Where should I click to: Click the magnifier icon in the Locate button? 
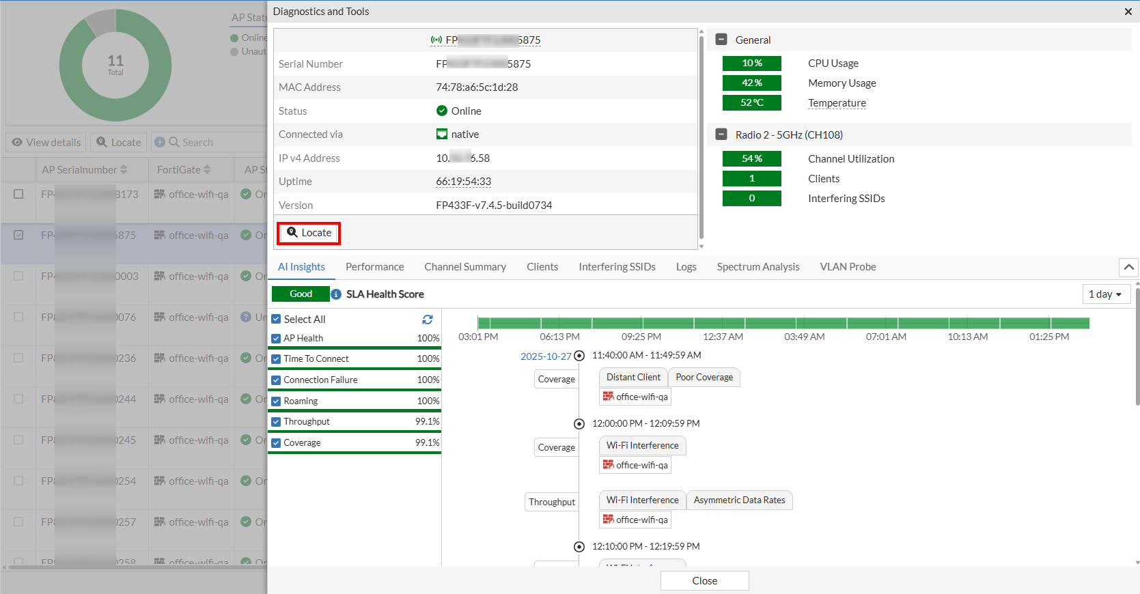tap(292, 232)
